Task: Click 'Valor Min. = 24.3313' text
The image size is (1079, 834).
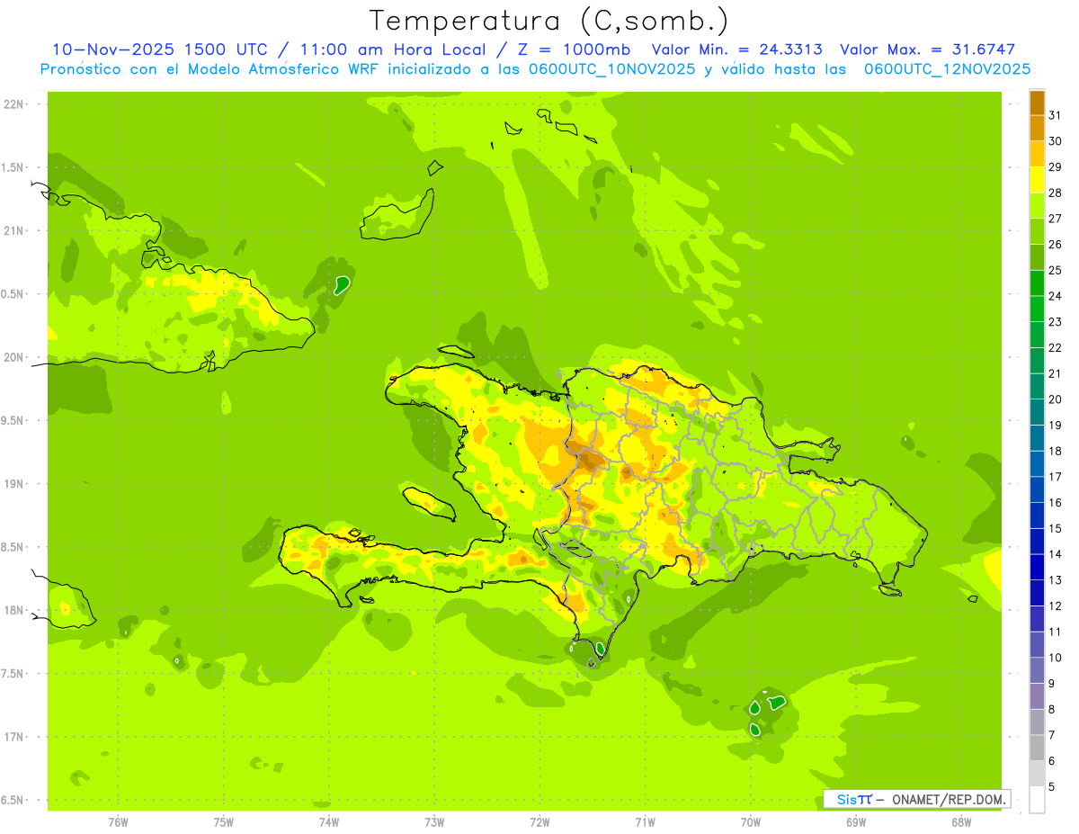Action: (736, 49)
